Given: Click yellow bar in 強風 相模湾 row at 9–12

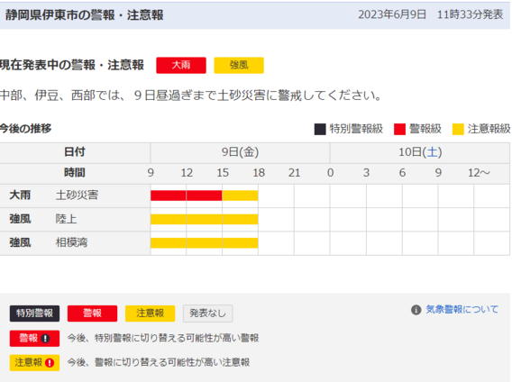Looking at the screenshot, I should (169, 243).
